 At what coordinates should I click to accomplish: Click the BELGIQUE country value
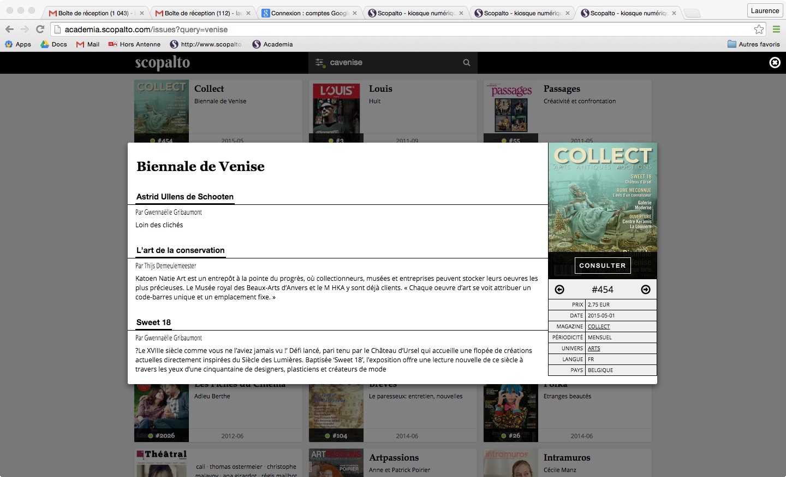pos(600,370)
